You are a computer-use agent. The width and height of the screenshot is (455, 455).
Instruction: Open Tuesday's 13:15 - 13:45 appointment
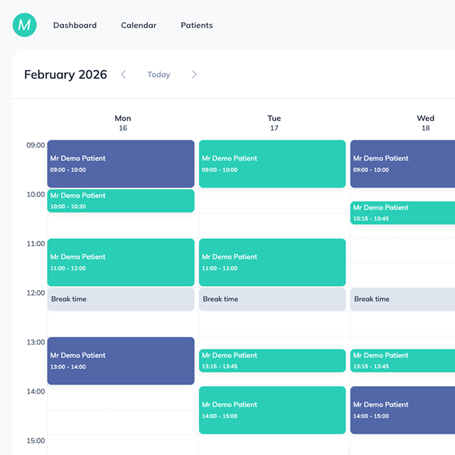272,361
